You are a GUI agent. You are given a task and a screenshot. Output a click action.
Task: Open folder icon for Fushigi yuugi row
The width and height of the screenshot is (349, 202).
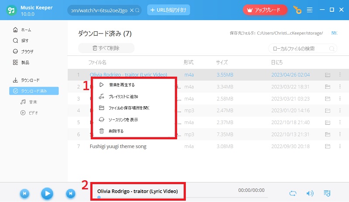(x=328, y=146)
